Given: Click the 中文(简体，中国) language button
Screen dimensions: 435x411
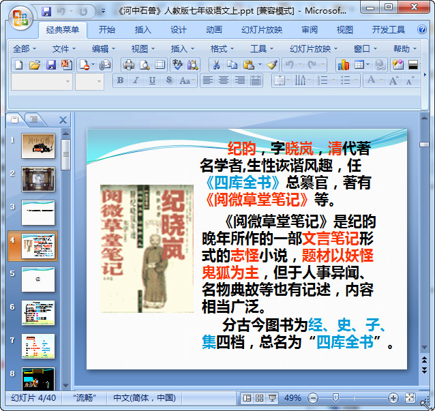Looking at the screenshot, I should tap(145, 398).
